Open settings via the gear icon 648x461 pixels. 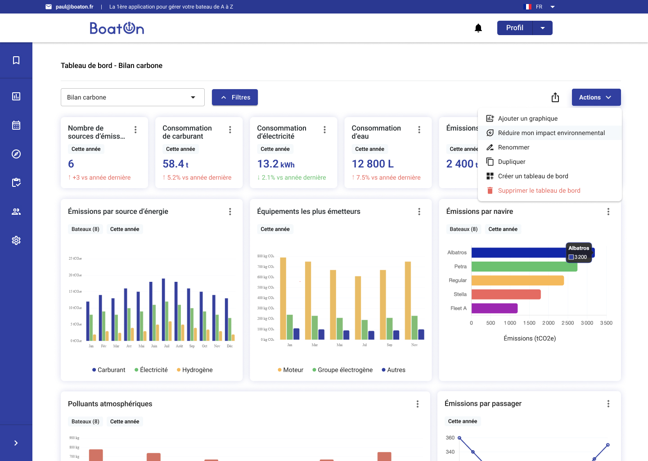point(16,240)
